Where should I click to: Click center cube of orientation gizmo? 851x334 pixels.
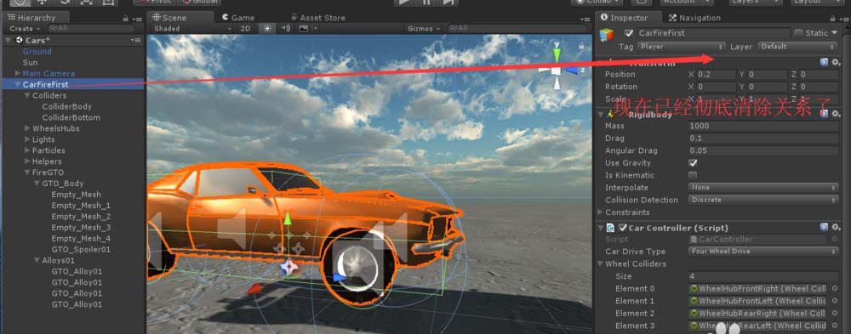point(557,71)
